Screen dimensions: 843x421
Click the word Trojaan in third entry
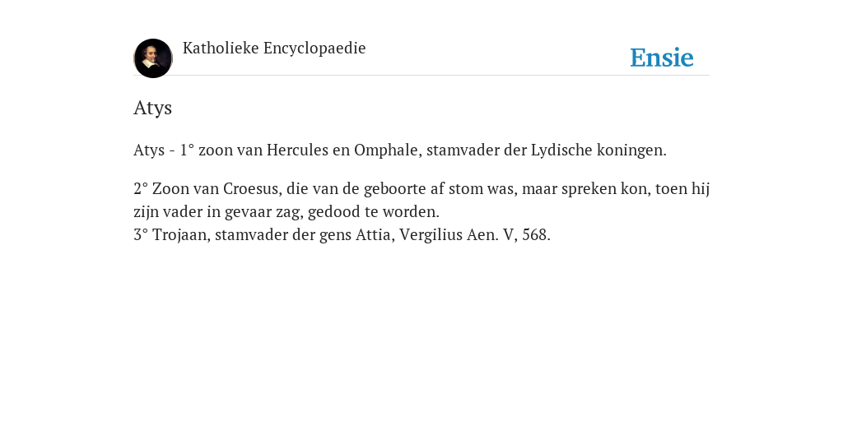point(181,234)
